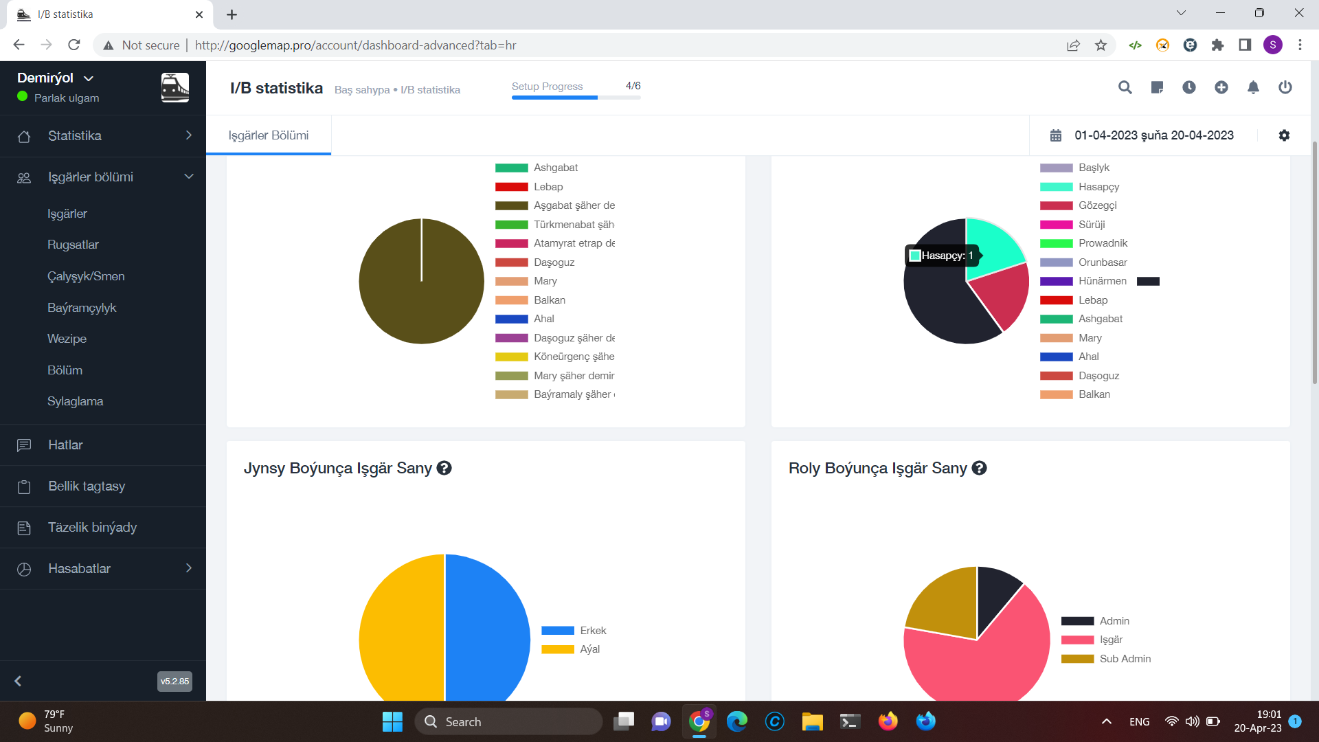Viewport: 1319px width, 742px height.
Task: Open the Demirýol company dropdown
Action: tap(56, 78)
